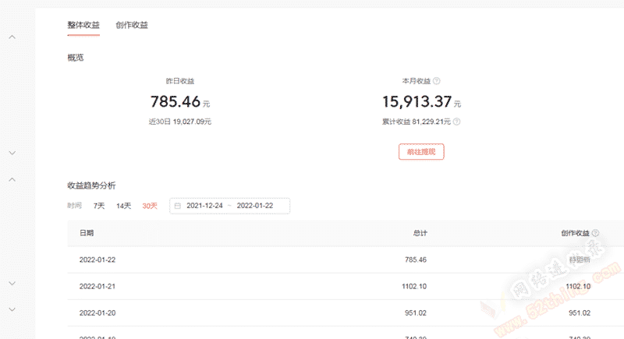Click the help icon in 创作收益 column header
Screen dimensions: 624x339
(x=596, y=233)
